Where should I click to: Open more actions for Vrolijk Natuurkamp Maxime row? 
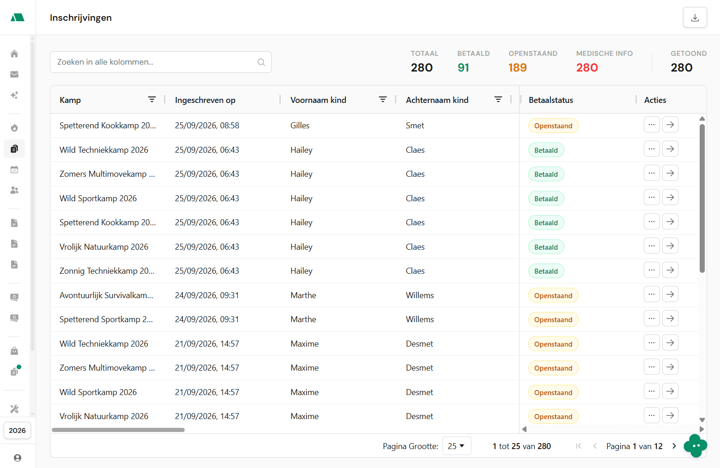click(x=652, y=415)
